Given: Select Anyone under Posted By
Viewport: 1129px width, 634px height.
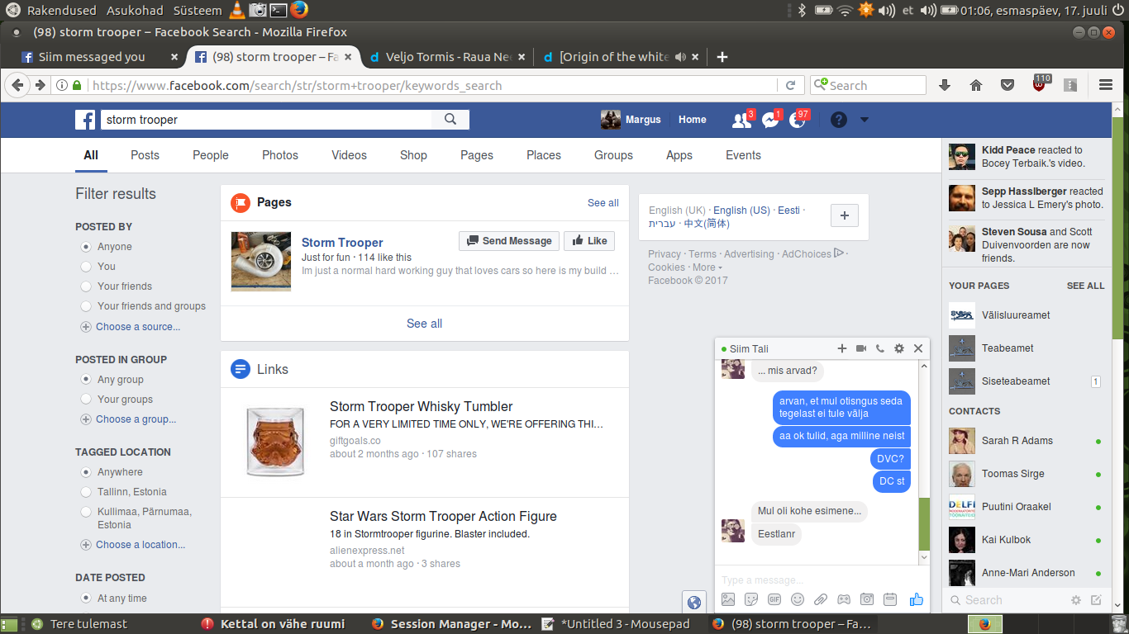Looking at the screenshot, I should click(86, 247).
